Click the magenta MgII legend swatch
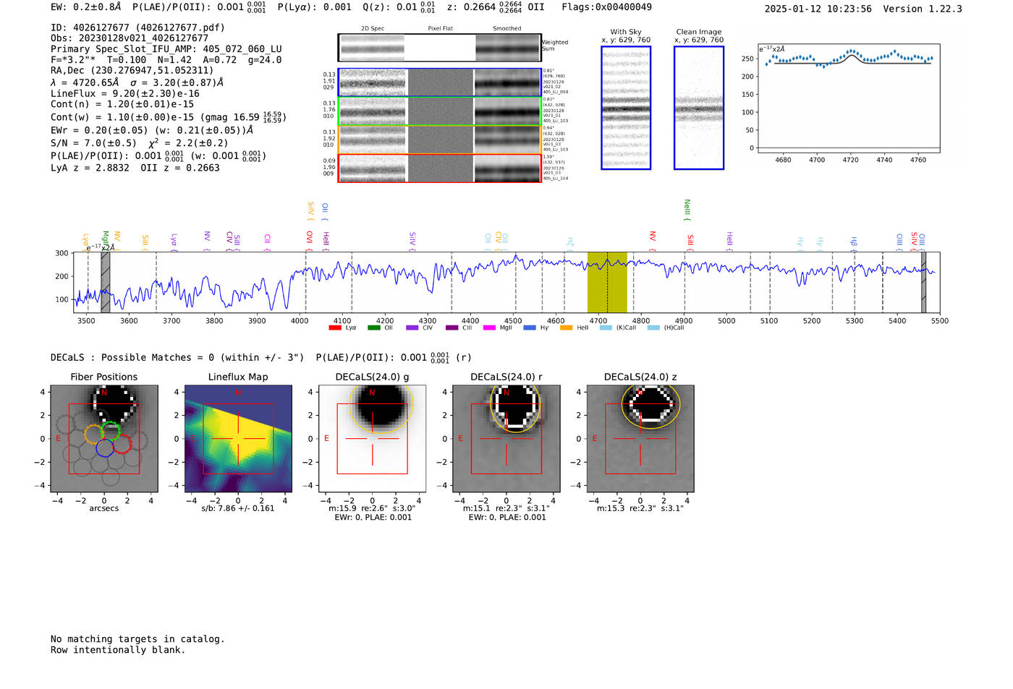 click(490, 328)
